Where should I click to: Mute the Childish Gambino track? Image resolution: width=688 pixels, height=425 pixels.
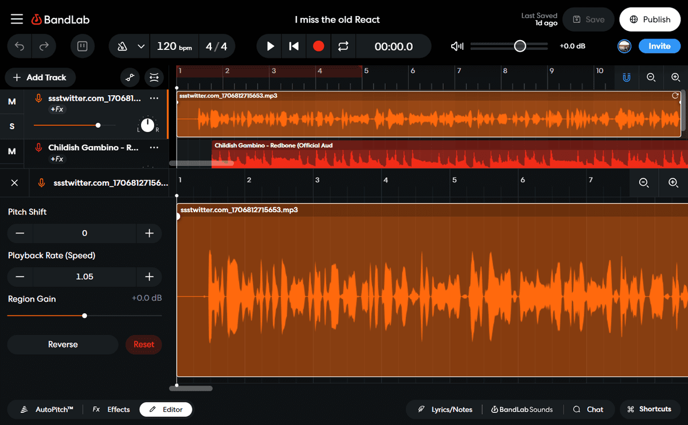[x=12, y=151]
